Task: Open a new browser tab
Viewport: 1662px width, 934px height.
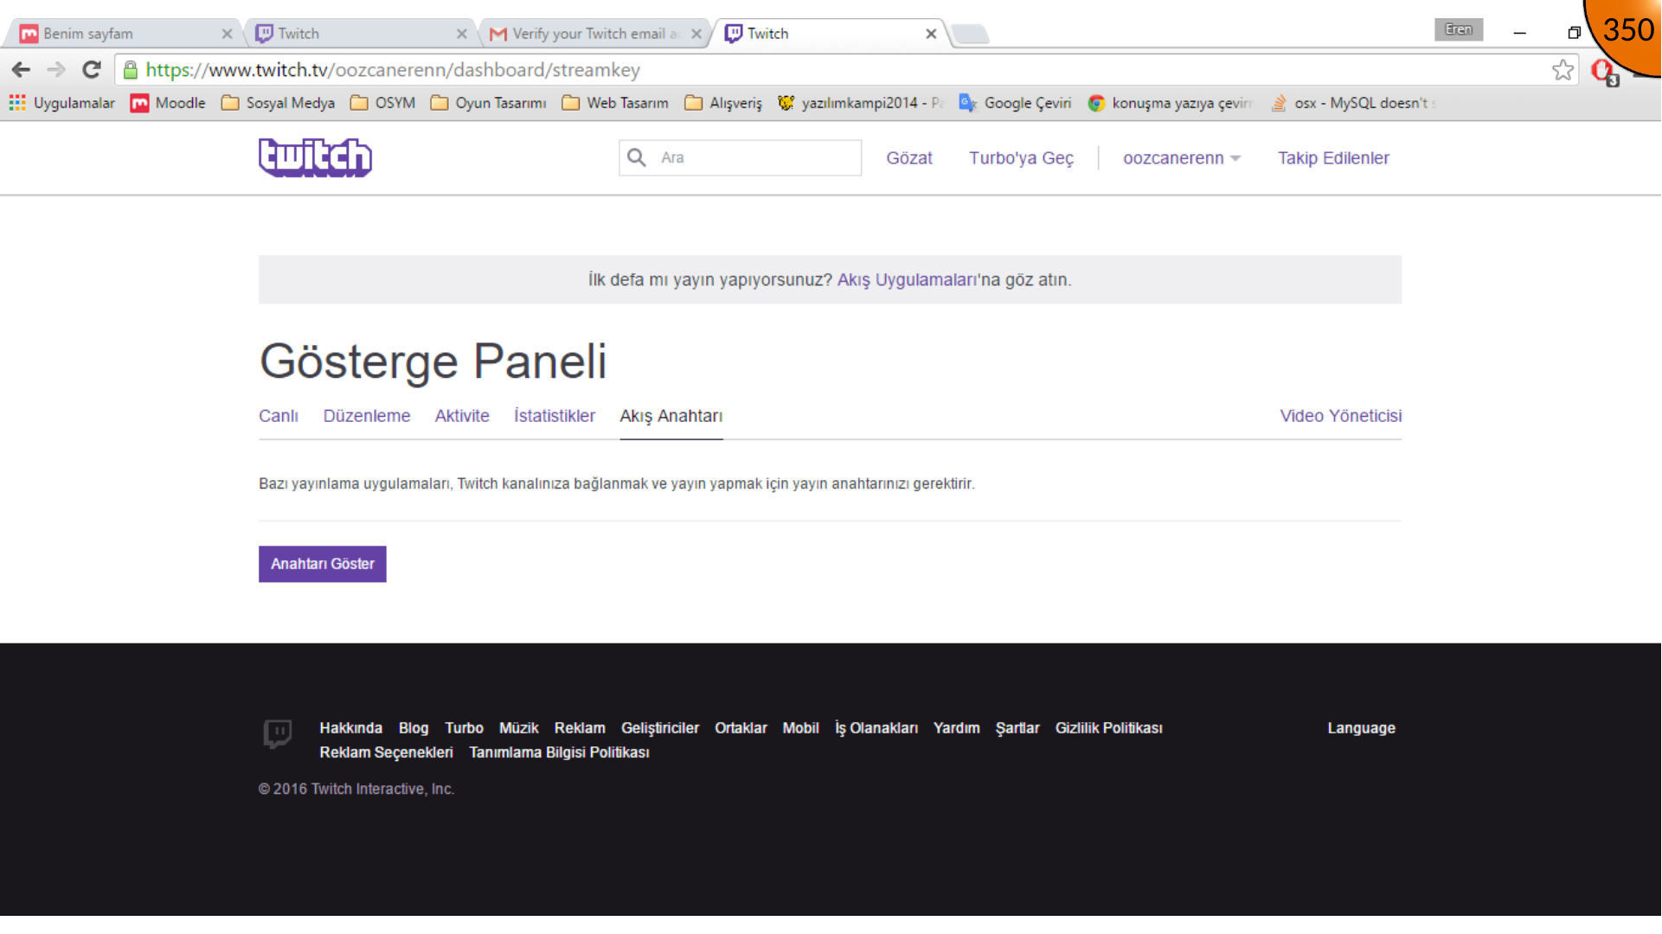Action: coord(971,35)
